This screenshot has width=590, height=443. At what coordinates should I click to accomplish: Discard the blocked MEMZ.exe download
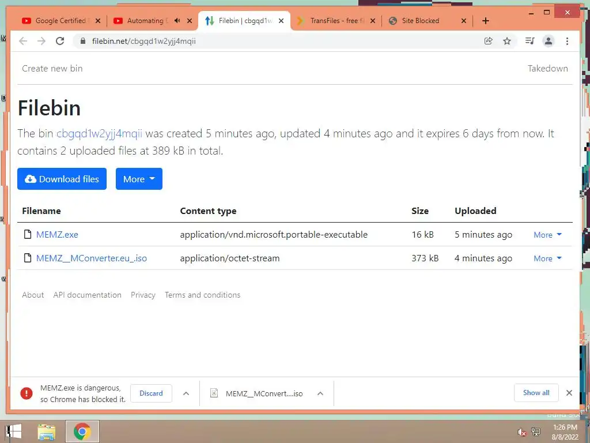[152, 393]
